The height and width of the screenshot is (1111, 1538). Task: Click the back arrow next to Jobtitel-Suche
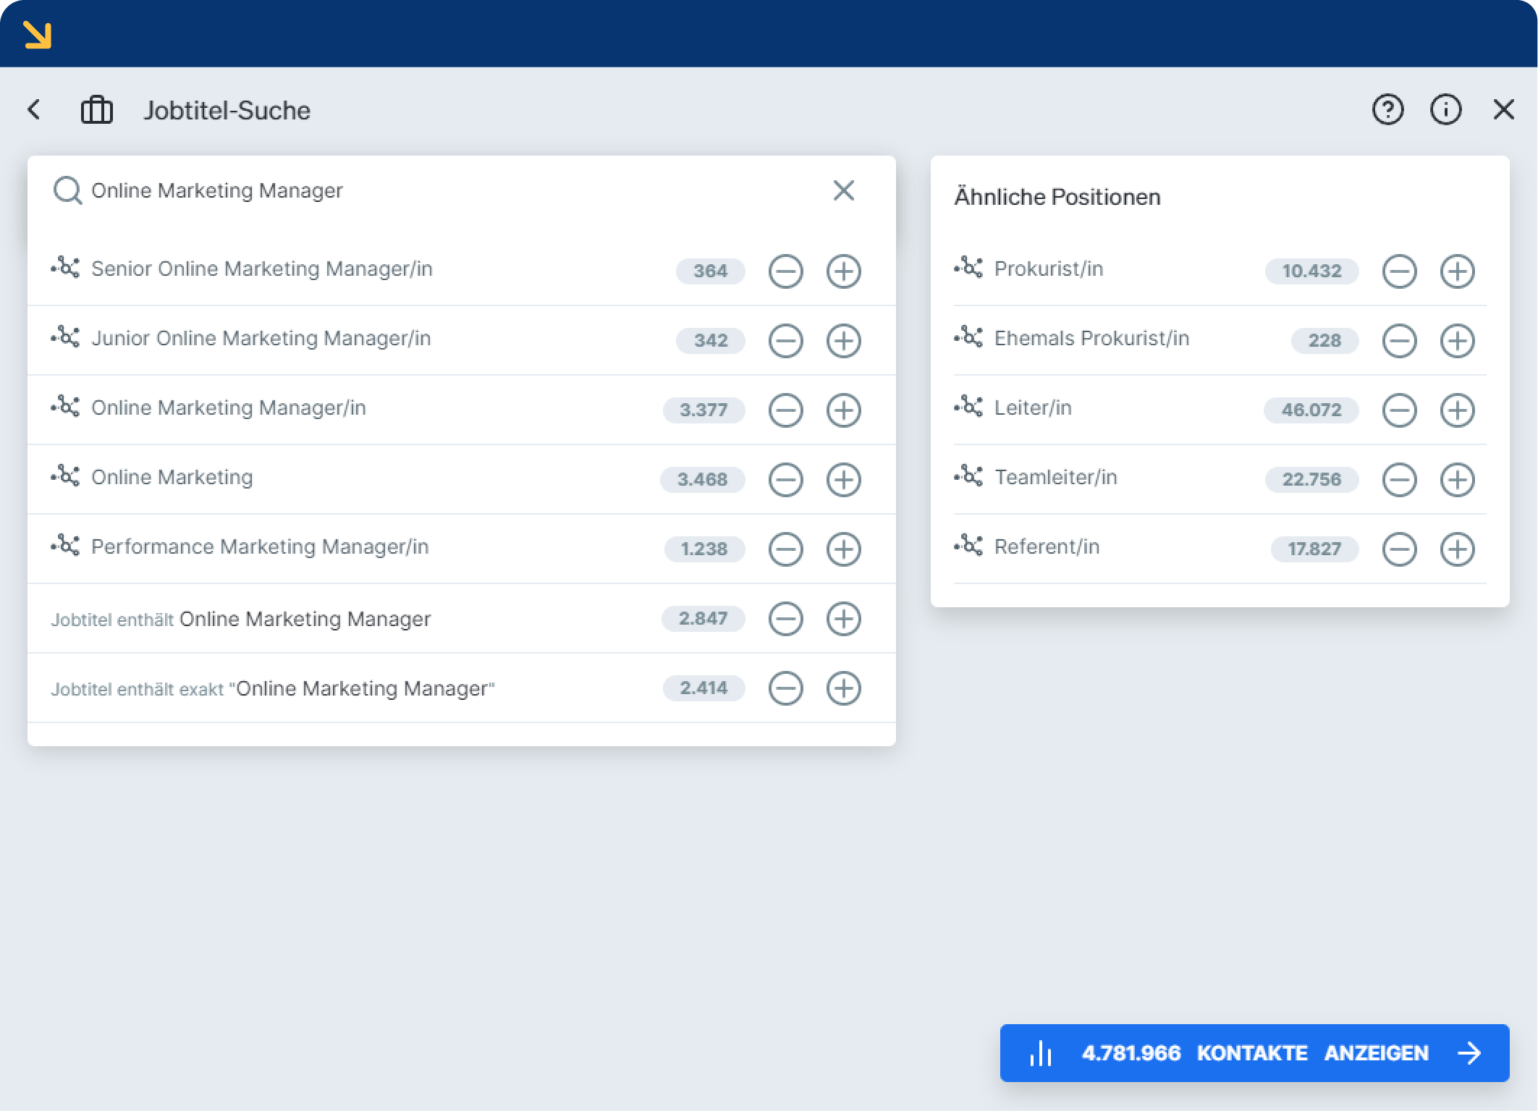(34, 109)
